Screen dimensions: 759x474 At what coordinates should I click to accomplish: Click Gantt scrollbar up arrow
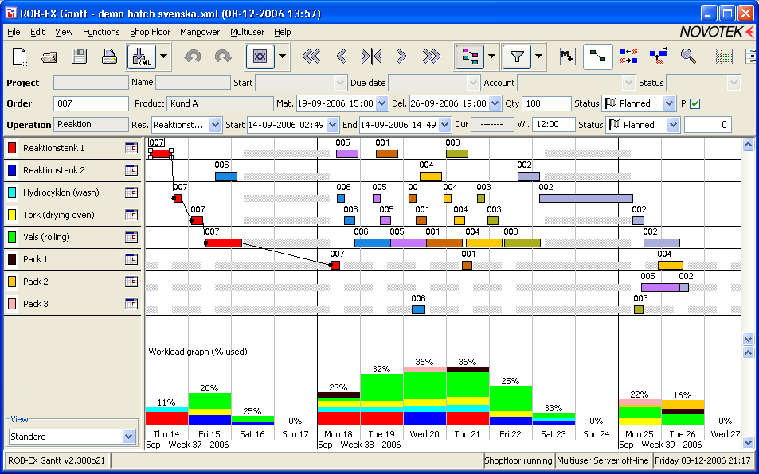(x=749, y=143)
